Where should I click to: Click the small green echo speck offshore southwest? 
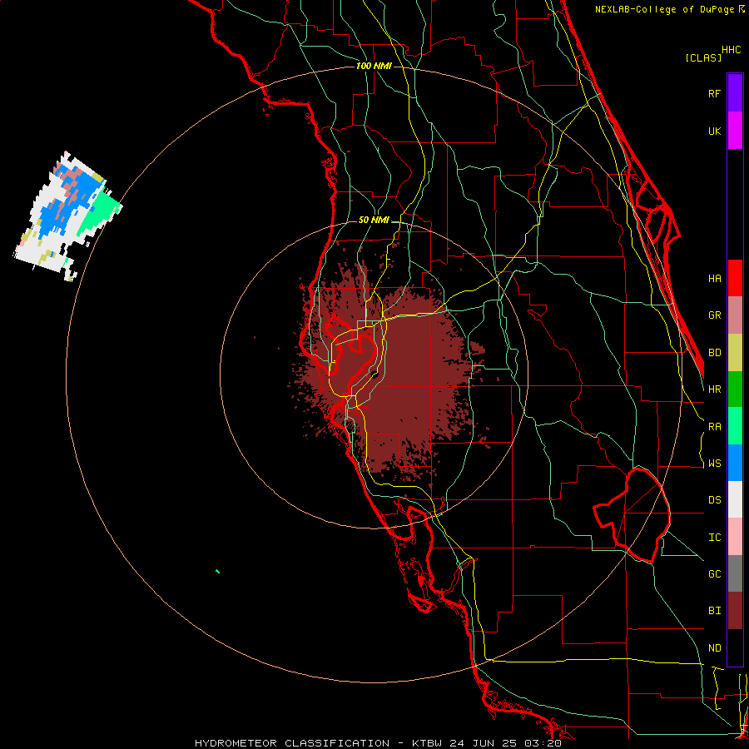click(217, 571)
